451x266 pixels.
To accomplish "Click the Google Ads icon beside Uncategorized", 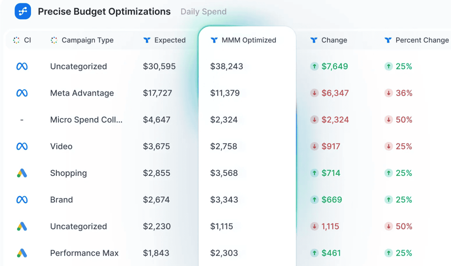I will point(23,226).
